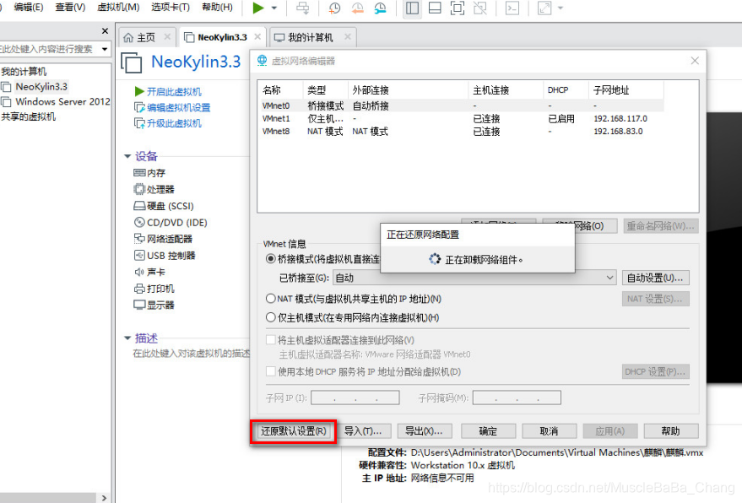Click the stretch guest display icon

click(544, 8)
